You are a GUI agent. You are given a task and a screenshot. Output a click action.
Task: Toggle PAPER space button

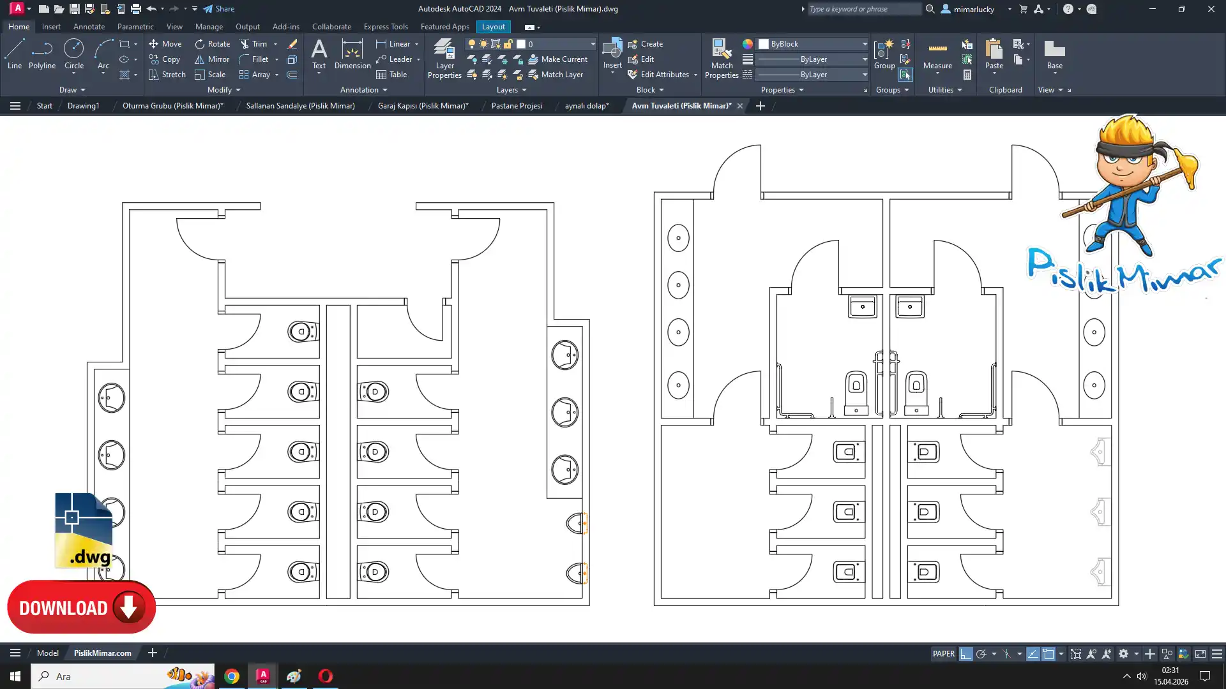tap(943, 654)
